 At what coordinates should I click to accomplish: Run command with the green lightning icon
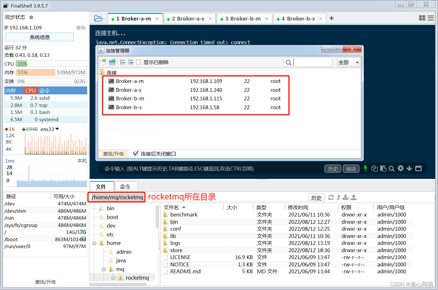[365, 169]
